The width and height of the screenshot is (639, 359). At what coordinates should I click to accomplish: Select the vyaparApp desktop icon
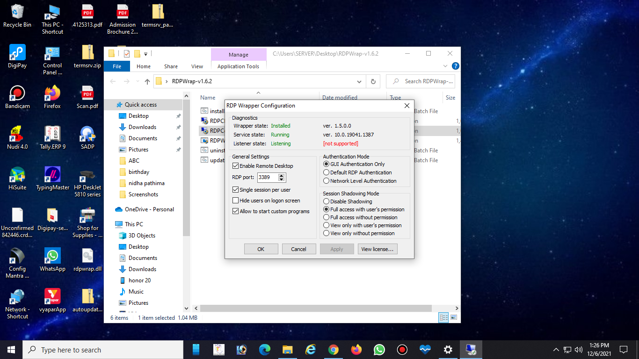point(52,300)
